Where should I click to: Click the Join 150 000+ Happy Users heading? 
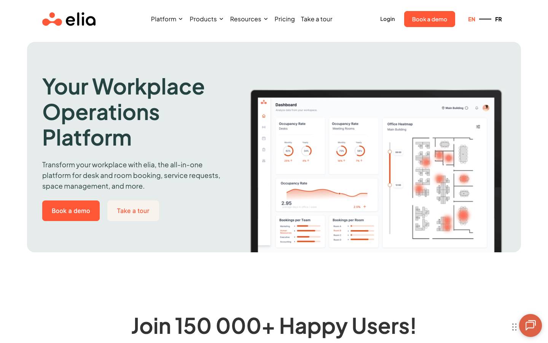coord(274,326)
